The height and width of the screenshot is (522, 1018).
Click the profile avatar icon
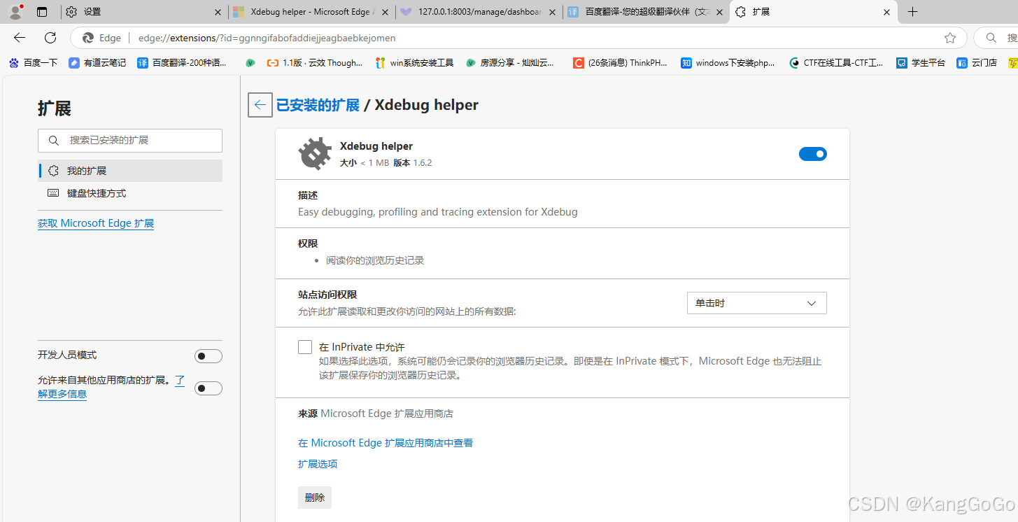click(x=15, y=11)
